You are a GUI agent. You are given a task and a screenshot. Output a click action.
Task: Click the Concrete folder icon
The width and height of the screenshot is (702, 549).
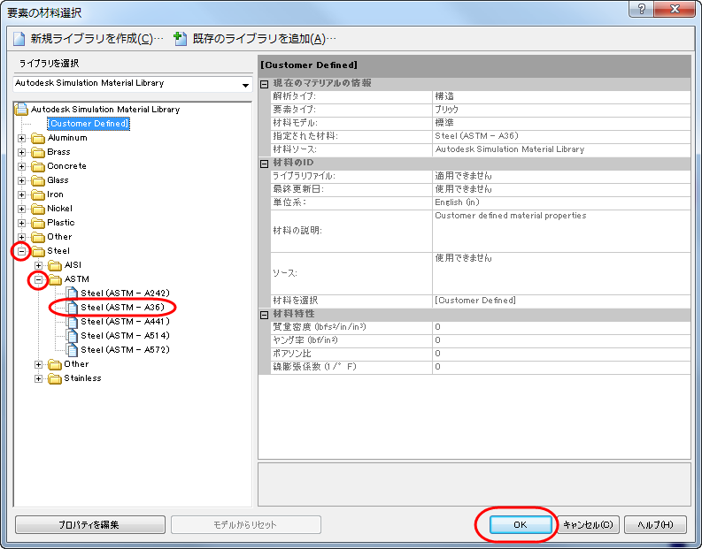tap(38, 166)
